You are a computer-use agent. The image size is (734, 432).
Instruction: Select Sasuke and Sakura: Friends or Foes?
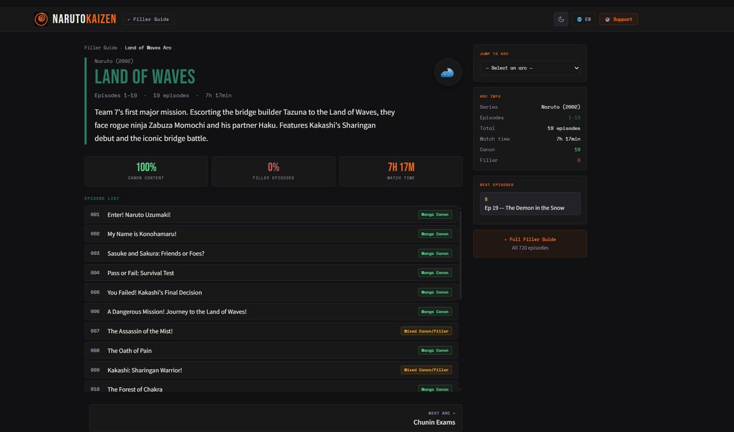pyautogui.click(x=271, y=254)
